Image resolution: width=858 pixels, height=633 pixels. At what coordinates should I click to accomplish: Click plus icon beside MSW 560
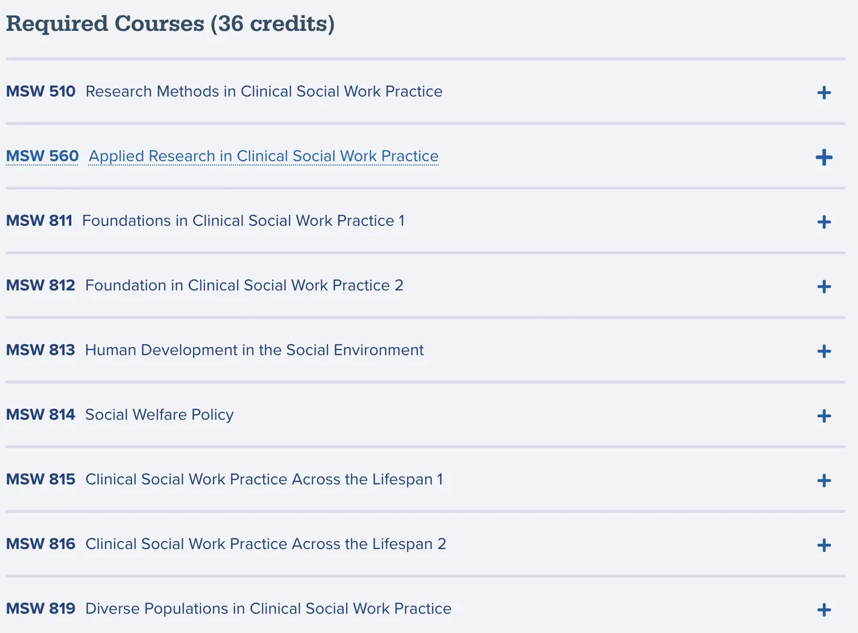pyautogui.click(x=824, y=158)
